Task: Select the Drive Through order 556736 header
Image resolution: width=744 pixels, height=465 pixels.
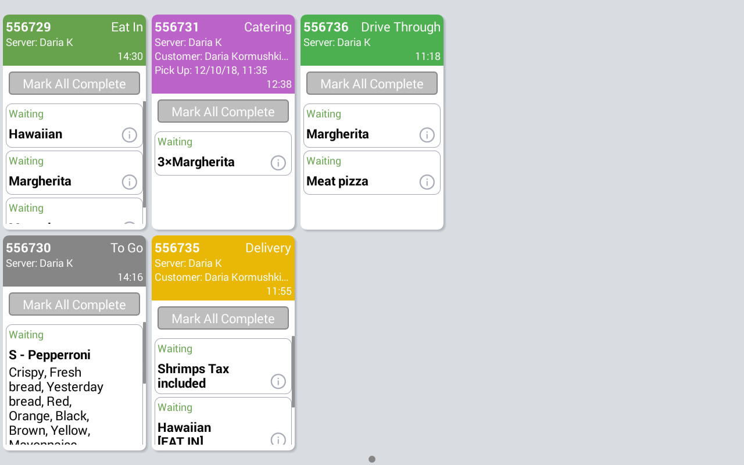Action: pyautogui.click(x=372, y=40)
